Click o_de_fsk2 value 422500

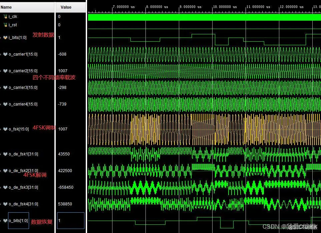(65, 171)
